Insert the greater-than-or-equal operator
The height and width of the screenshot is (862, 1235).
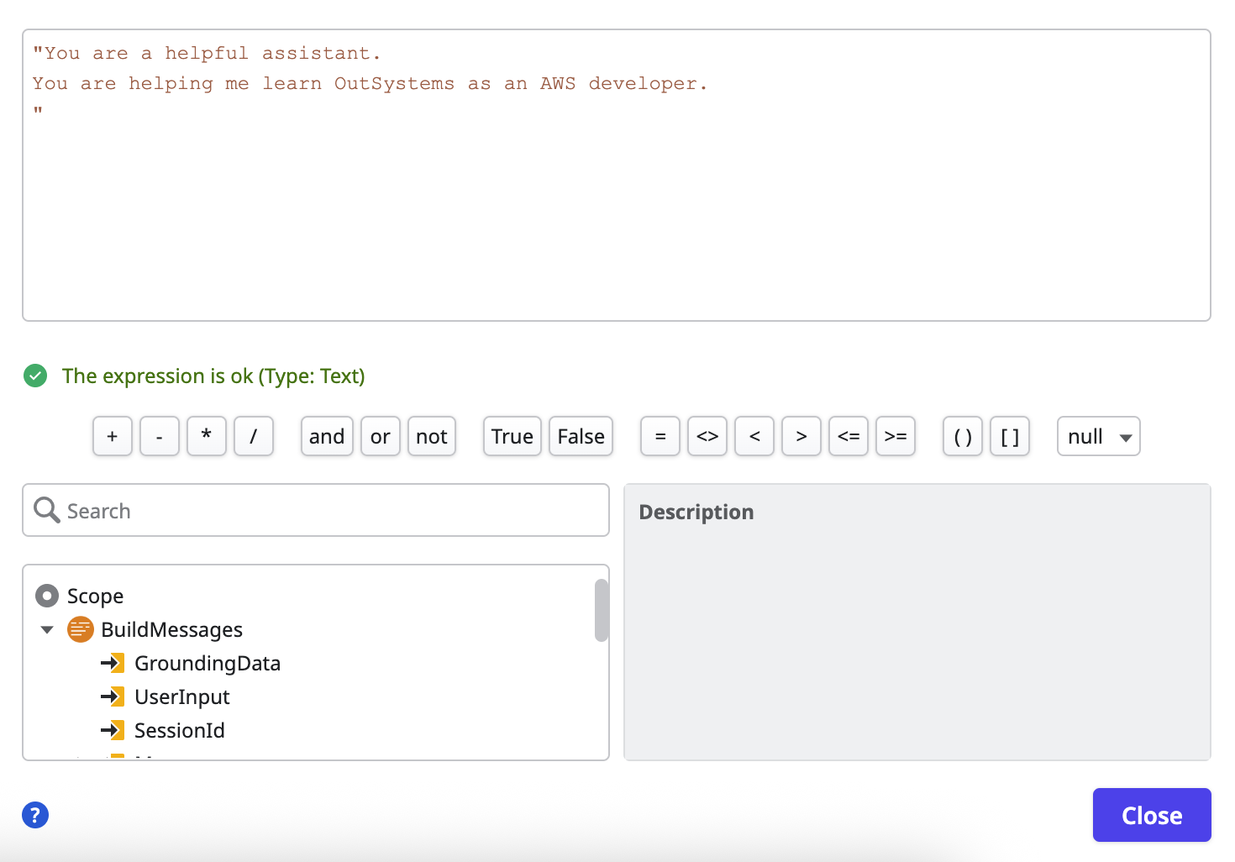tap(896, 436)
